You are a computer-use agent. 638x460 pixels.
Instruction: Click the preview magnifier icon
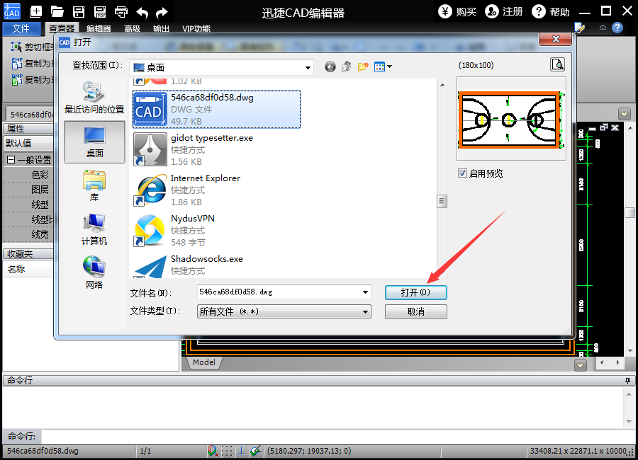tap(557, 64)
